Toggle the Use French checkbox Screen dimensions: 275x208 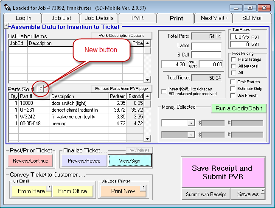233,96
